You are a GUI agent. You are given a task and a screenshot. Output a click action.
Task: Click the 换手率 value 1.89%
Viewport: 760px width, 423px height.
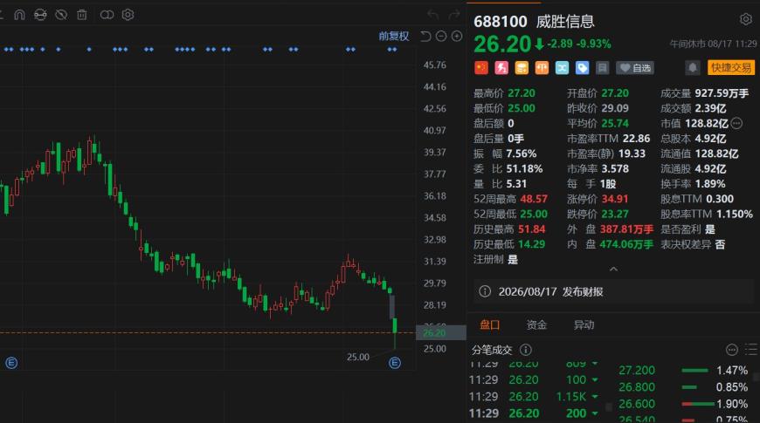click(710, 184)
